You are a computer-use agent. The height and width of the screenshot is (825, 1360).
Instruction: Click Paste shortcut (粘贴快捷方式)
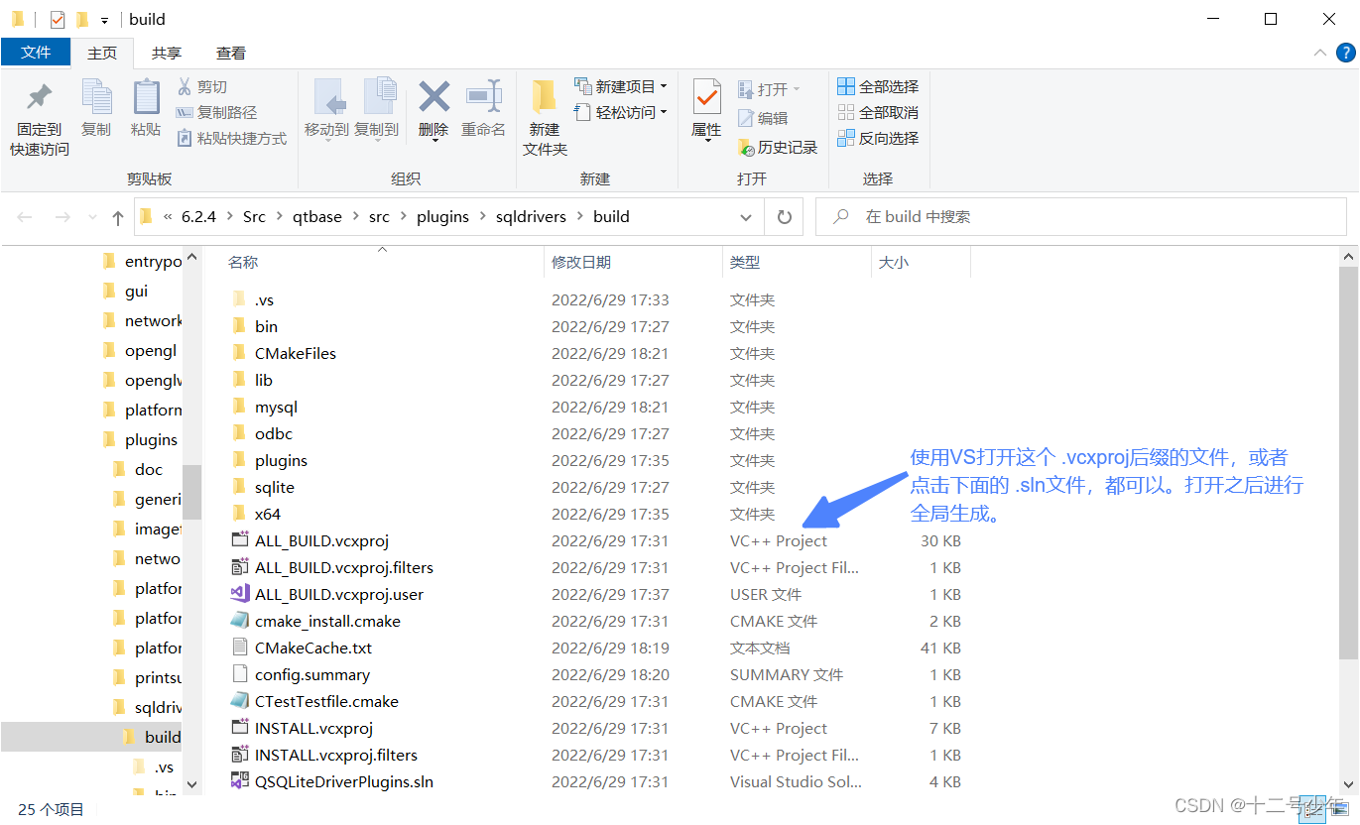(231, 139)
